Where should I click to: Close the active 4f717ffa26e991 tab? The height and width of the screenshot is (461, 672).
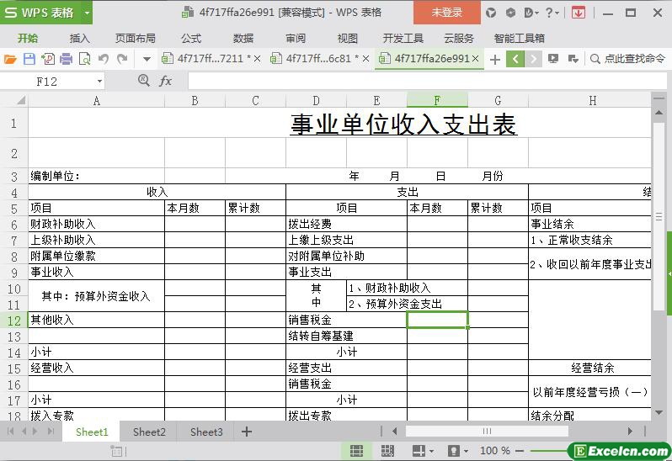(x=475, y=59)
